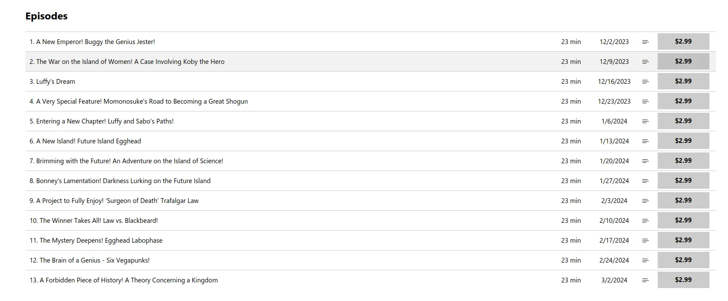The width and height of the screenshot is (728, 301).
Task: Open details icon for Bonney's Lamentation episode
Action: [x=645, y=181]
